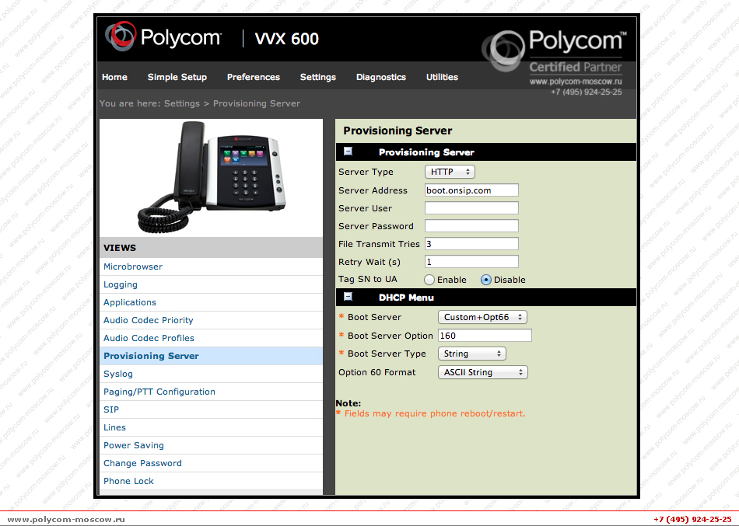739x526 pixels.
Task: Open Audio Codec Priority view
Action: (149, 320)
